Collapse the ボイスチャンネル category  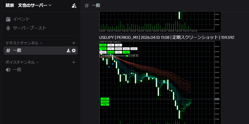[22, 62]
